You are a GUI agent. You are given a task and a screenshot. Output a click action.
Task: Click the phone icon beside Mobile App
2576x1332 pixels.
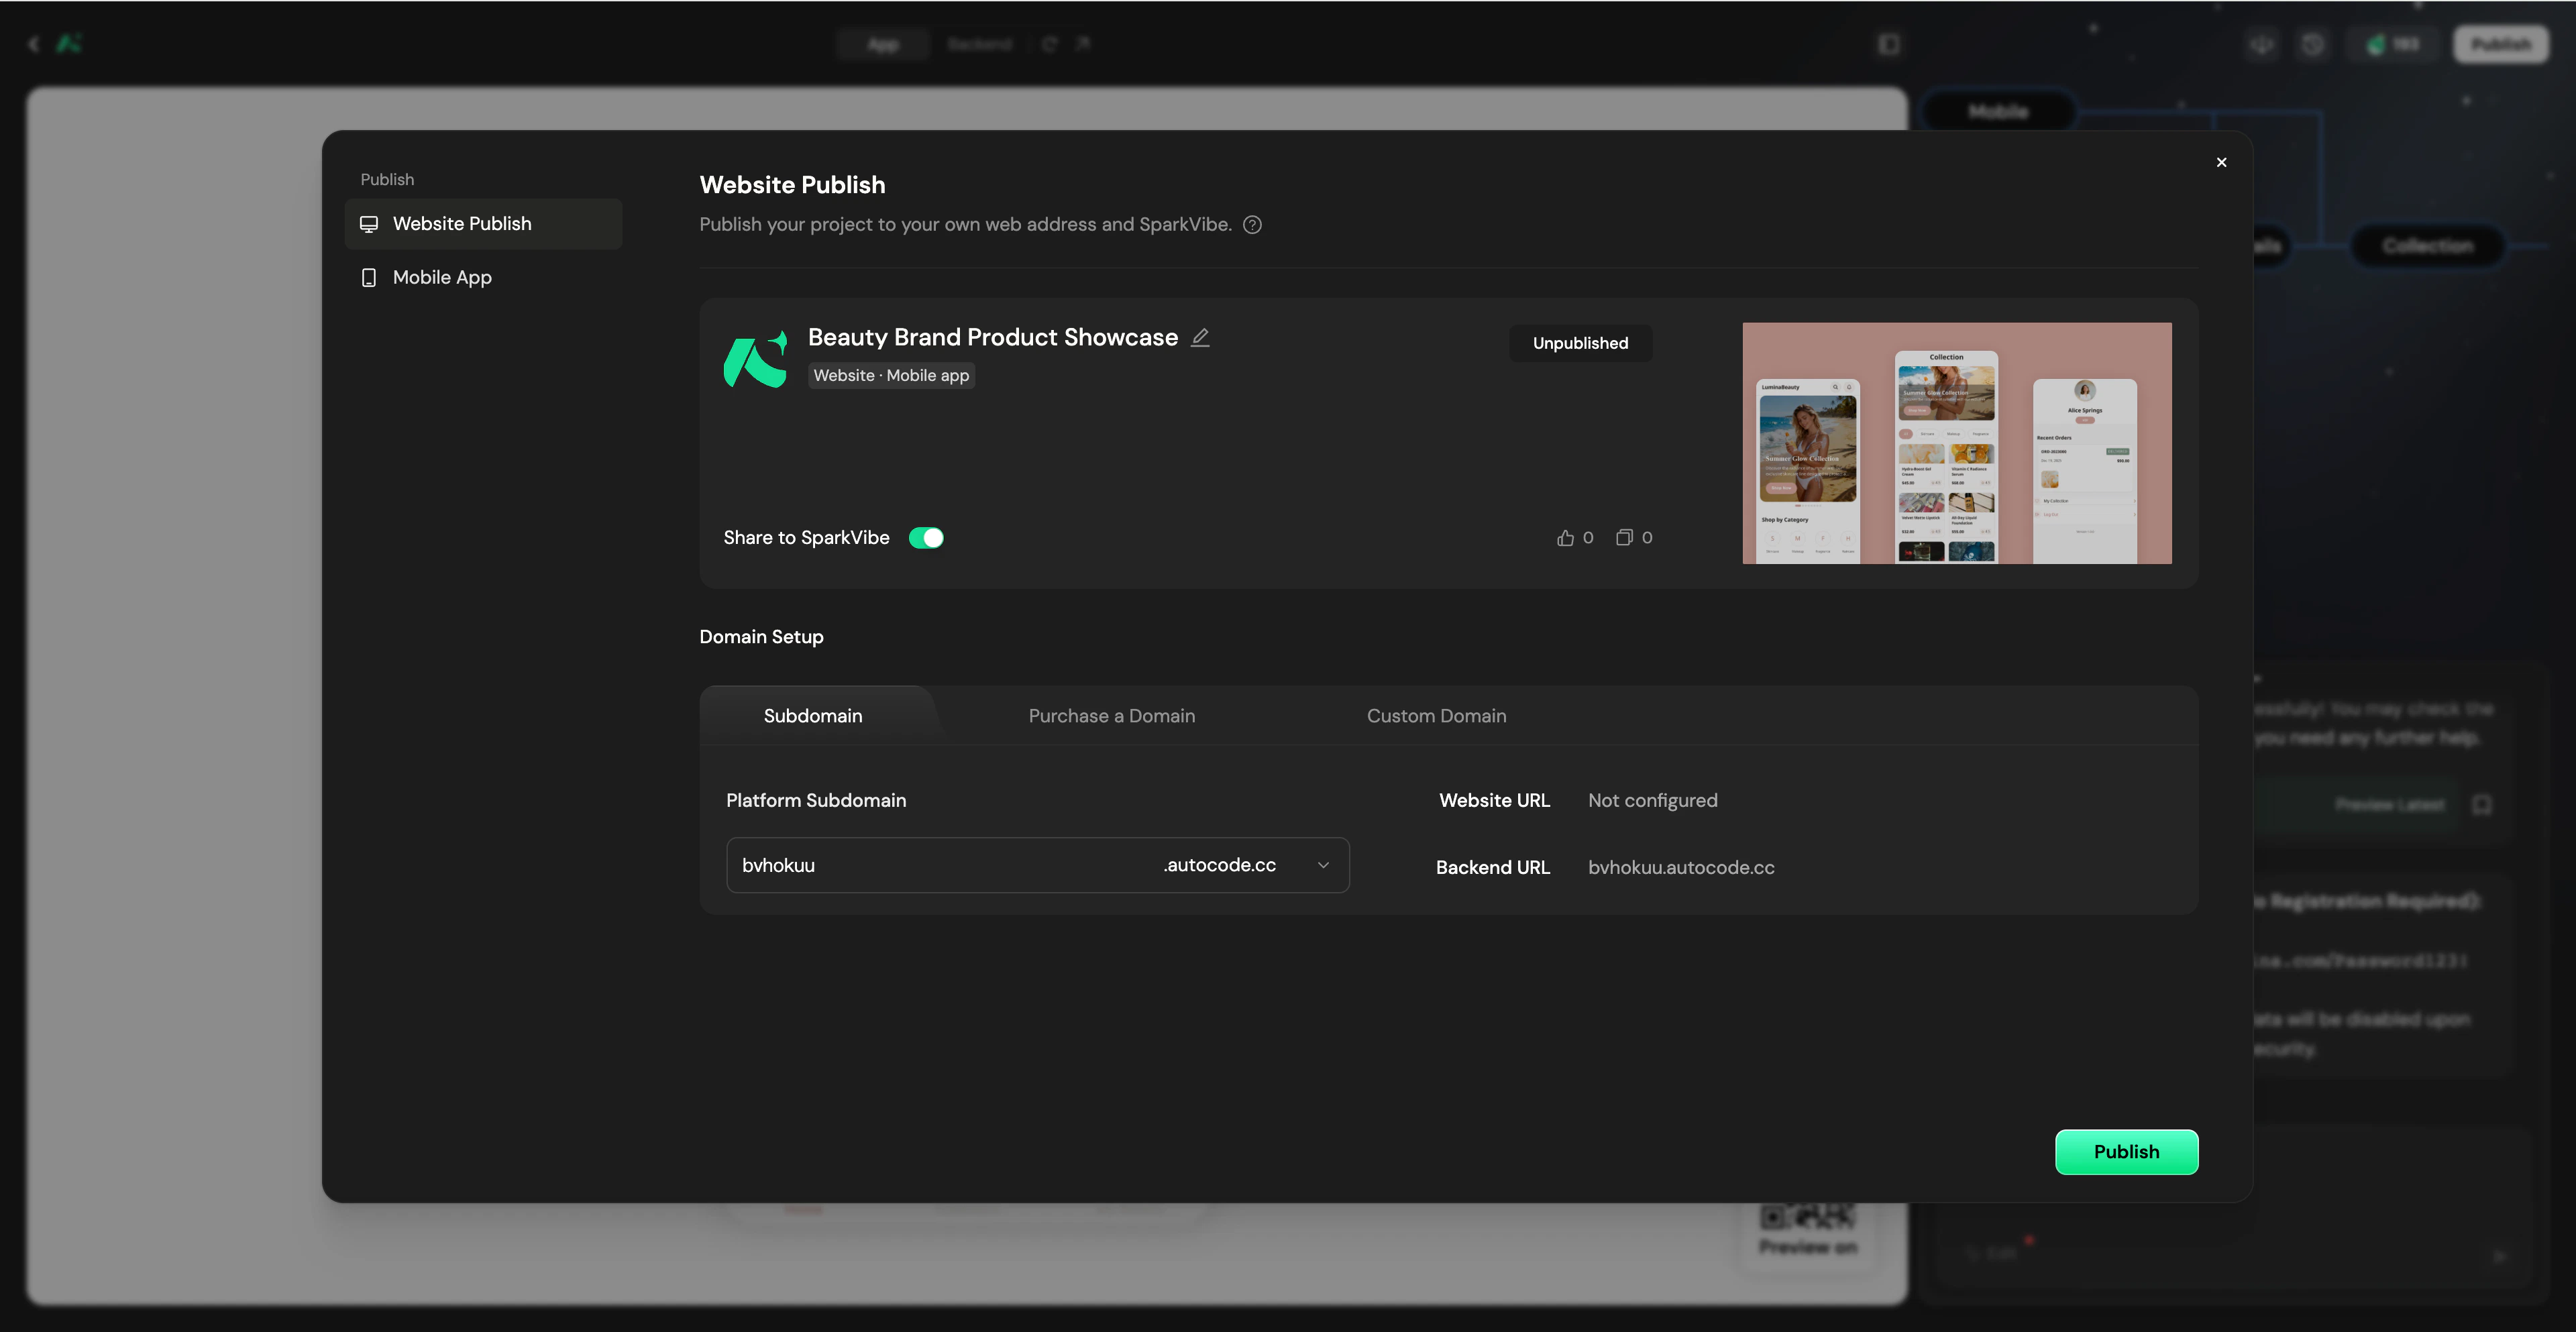[x=369, y=278]
